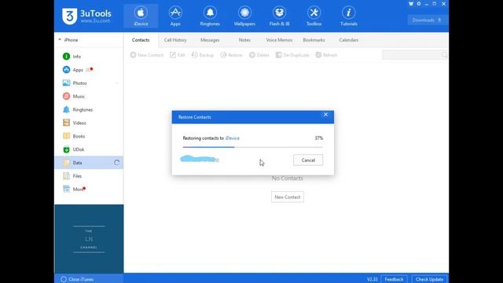
Task: Click New Contact button below No Contacts
Action: click(x=288, y=197)
